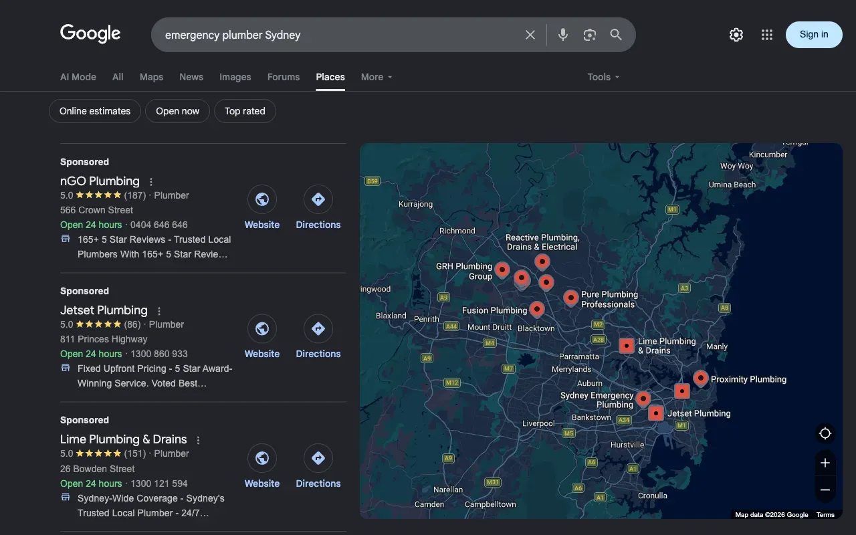856x535 pixels.
Task: Expand the More search tabs dropdown
Action: [377, 77]
